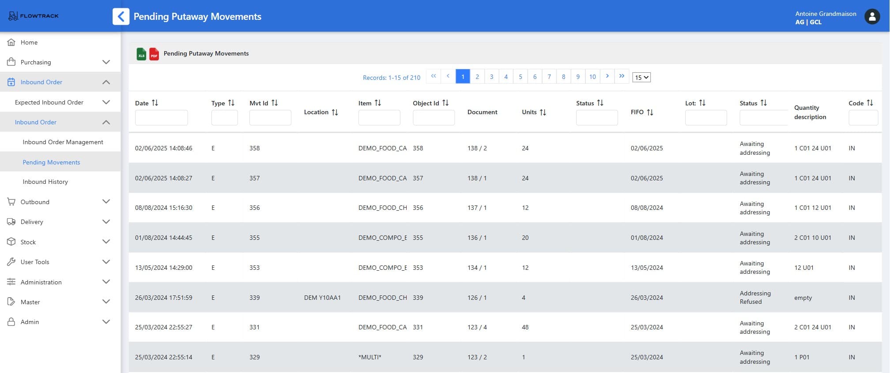Export table as PDF document
Image resolution: width=890 pixels, height=373 pixels.
(x=154, y=54)
